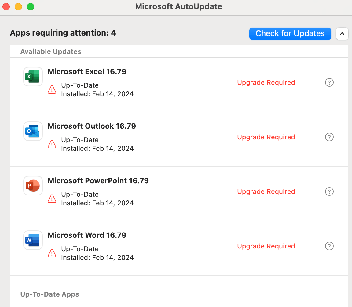Click the warning triangle under Microsoft PowerPoint
The height and width of the screenshot is (307, 352).
click(52, 199)
